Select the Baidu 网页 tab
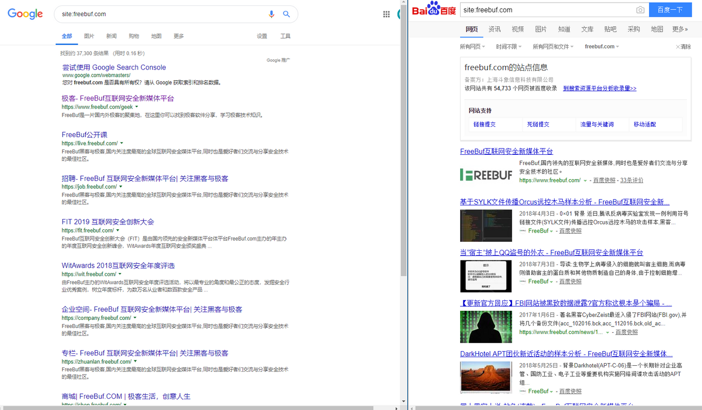Image resolution: width=702 pixels, height=410 pixels. pyautogui.click(x=472, y=29)
